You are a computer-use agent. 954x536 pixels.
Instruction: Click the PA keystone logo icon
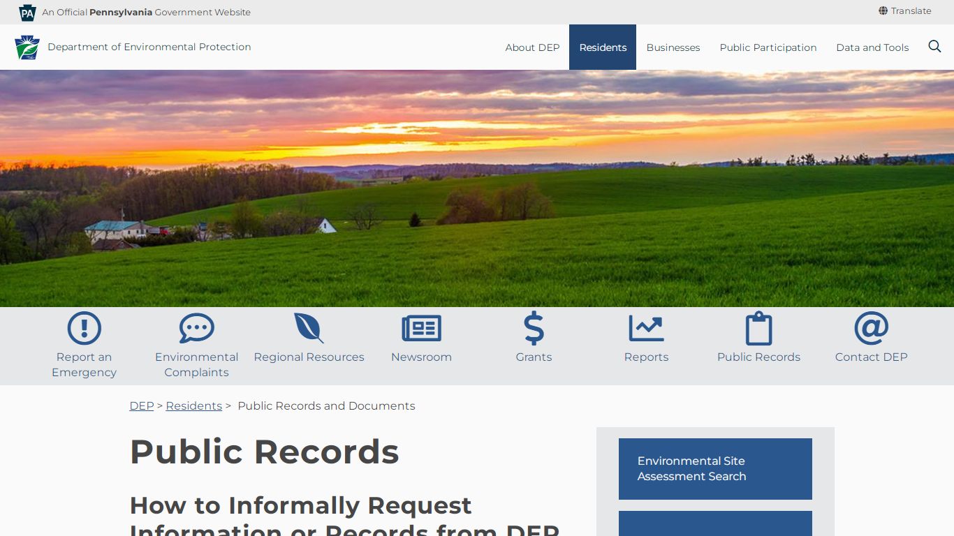click(x=27, y=12)
